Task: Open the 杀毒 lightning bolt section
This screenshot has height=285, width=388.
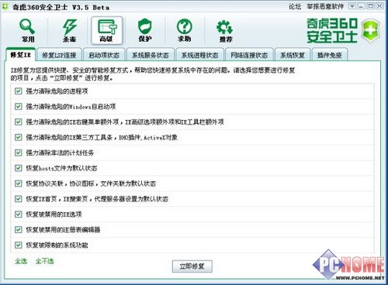Action: tap(69, 31)
